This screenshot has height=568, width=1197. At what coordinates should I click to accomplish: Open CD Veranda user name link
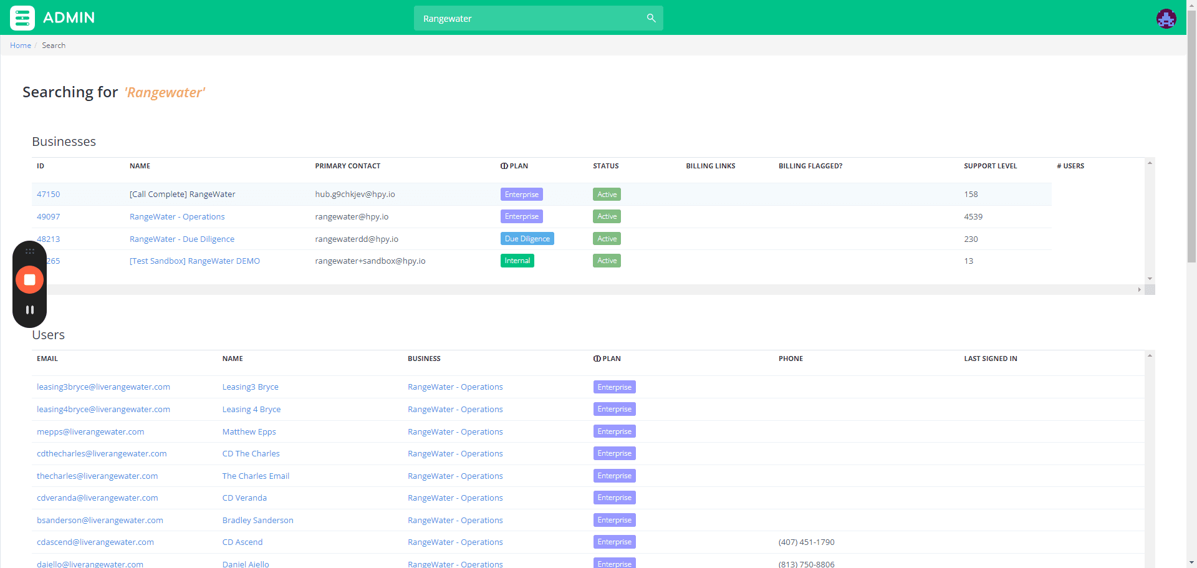[x=244, y=498]
